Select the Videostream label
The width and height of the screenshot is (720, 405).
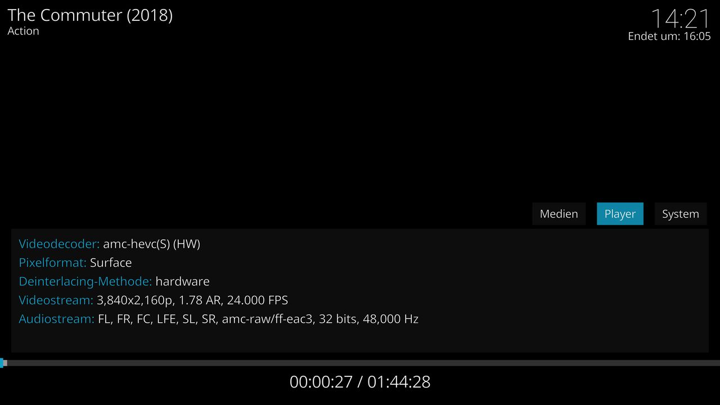(x=56, y=300)
